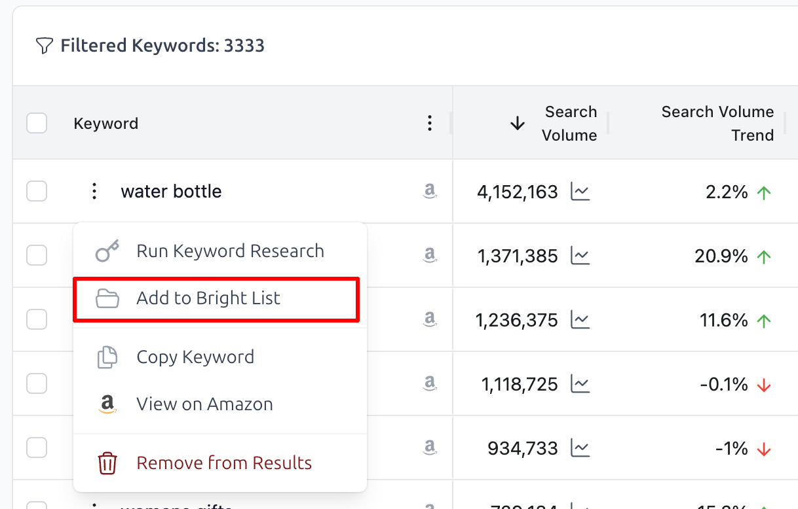Open Amazon via the 'a' icon next to water bottle
798x509 pixels.
(x=430, y=190)
